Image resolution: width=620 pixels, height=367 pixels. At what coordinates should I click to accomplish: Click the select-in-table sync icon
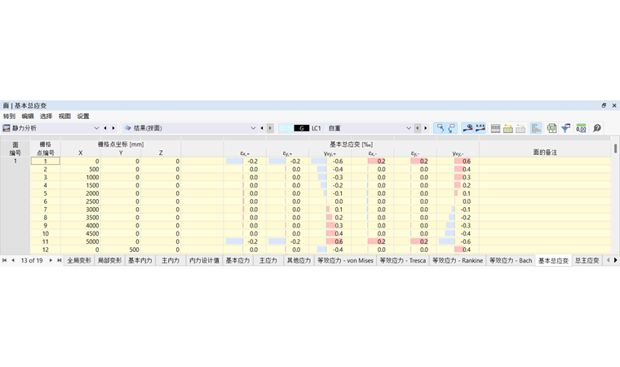452,128
